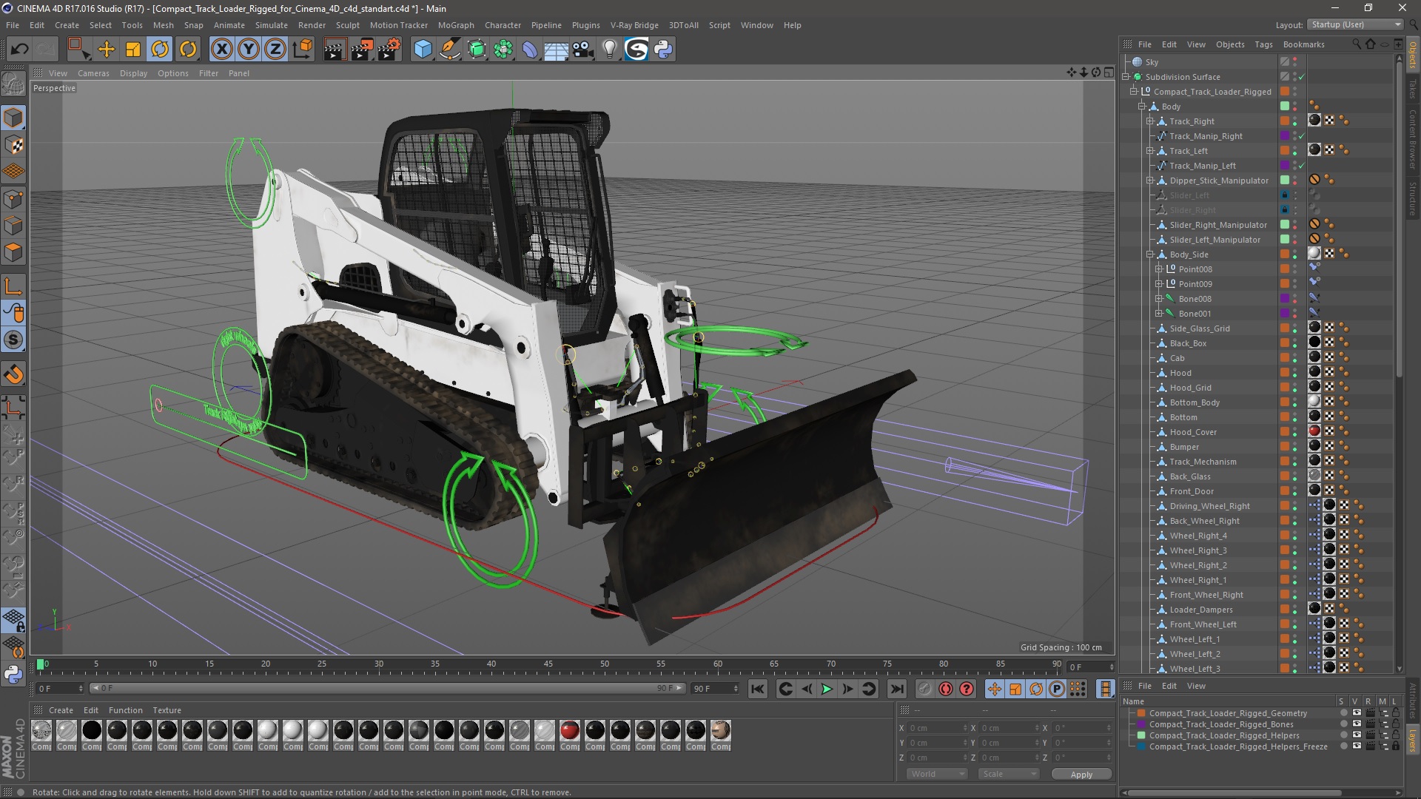Add a Cube primitive object
This screenshot has width=1421, height=799.
pyautogui.click(x=423, y=50)
